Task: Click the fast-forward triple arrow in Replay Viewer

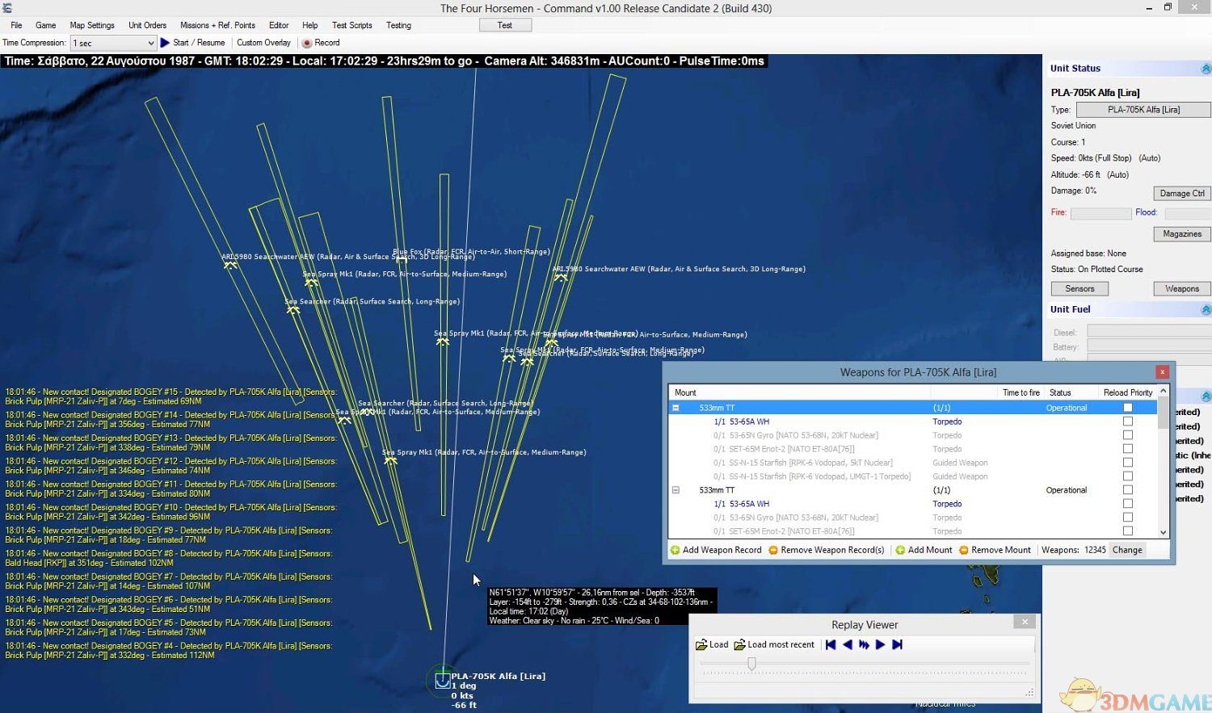Action: click(864, 644)
